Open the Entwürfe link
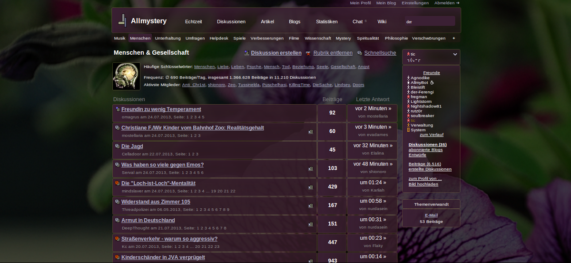This screenshot has width=571, height=263. tap(417, 155)
